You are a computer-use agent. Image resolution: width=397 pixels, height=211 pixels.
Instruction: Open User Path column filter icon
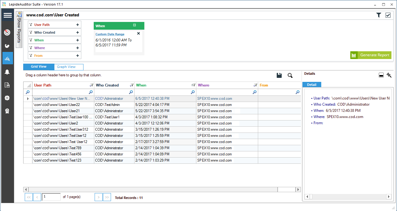click(91, 85)
